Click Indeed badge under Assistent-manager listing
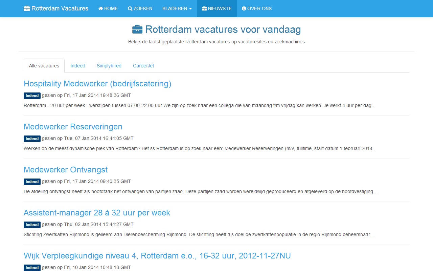This screenshot has height=271, width=433. (x=32, y=225)
